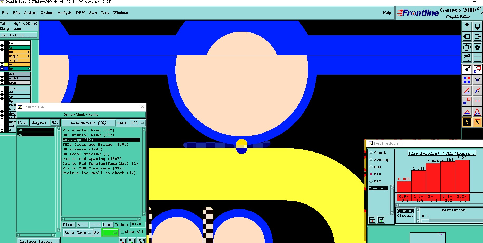Viewport: 483px width, 243px height.
Task: Click DEL icon in Results histogram window
Action: [x=372, y=220]
